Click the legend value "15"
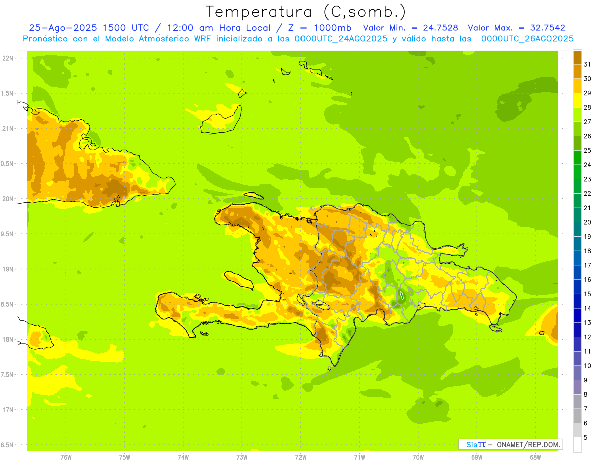The height and width of the screenshot is (464, 601). click(x=587, y=294)
